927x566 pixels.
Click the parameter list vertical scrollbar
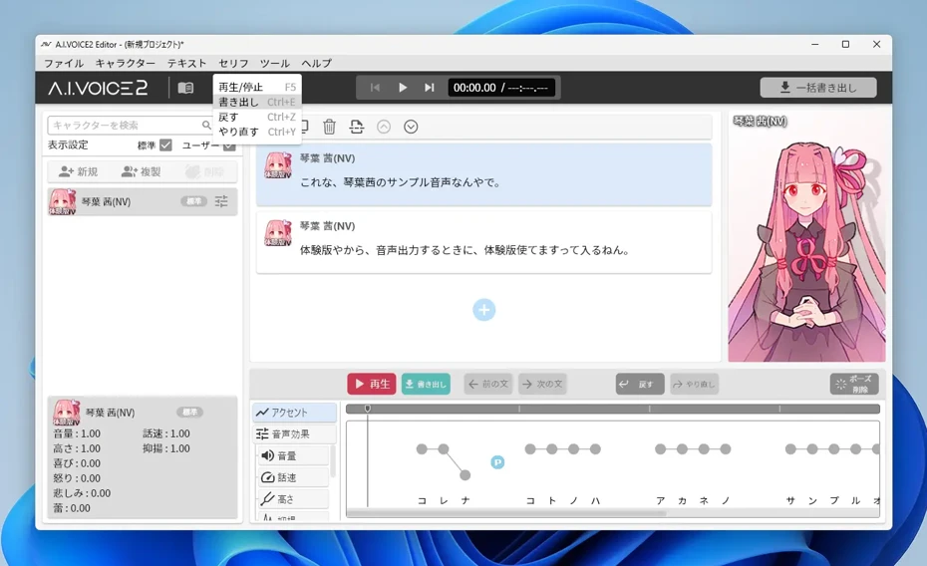point(333,460)
